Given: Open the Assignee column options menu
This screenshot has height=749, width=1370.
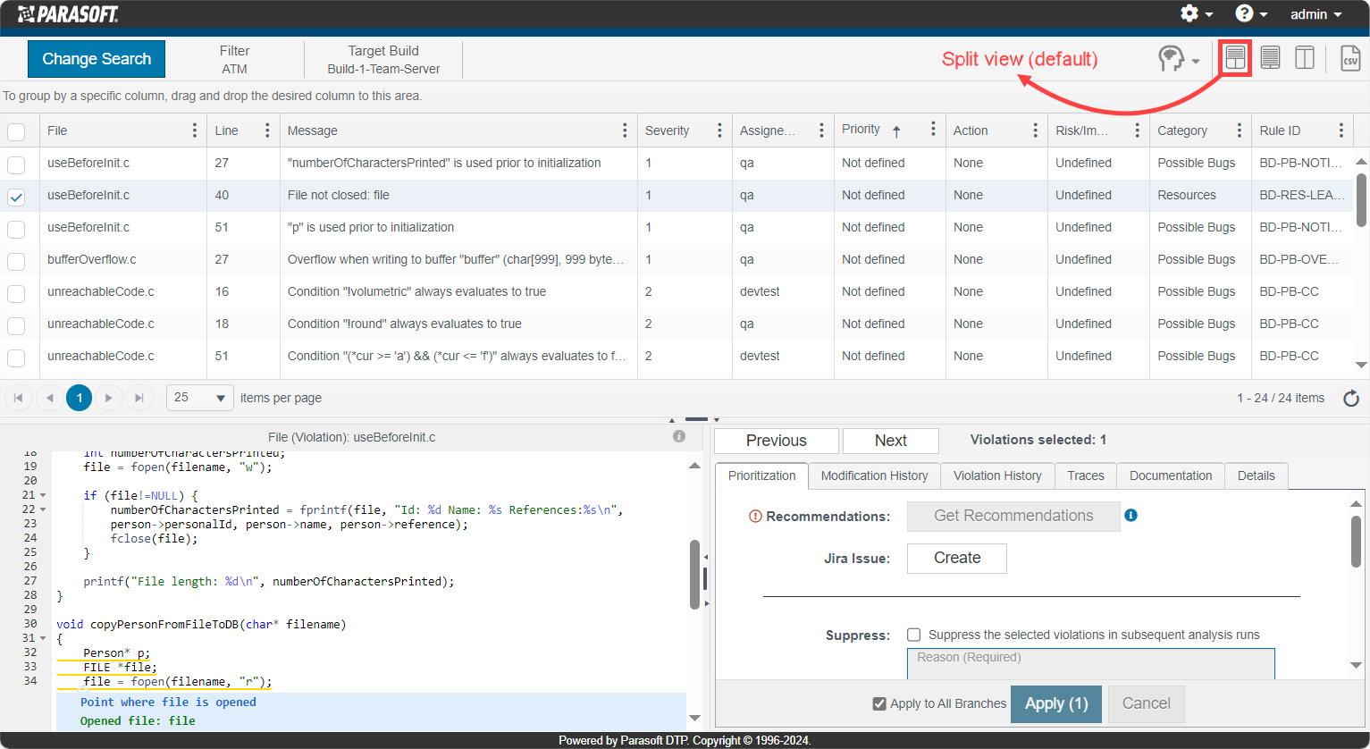Looking at the screenshot, I should click(821, 130).
